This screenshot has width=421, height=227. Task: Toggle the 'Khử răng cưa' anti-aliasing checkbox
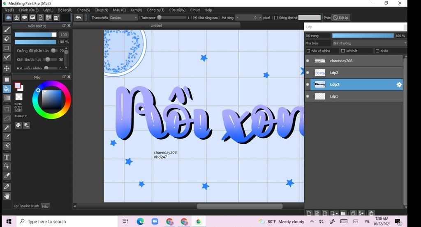click(x=195, y=18)
